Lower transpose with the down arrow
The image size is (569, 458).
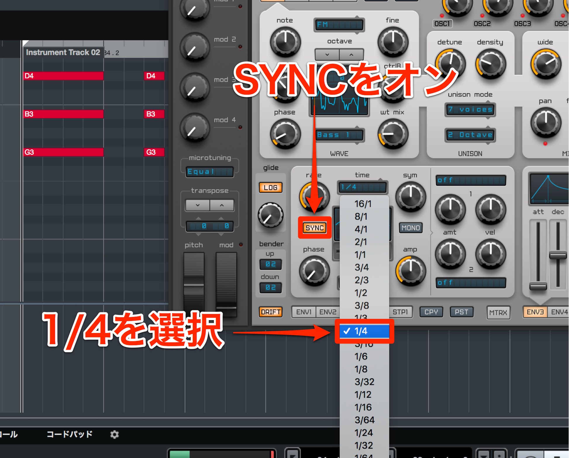click(198, 205)
